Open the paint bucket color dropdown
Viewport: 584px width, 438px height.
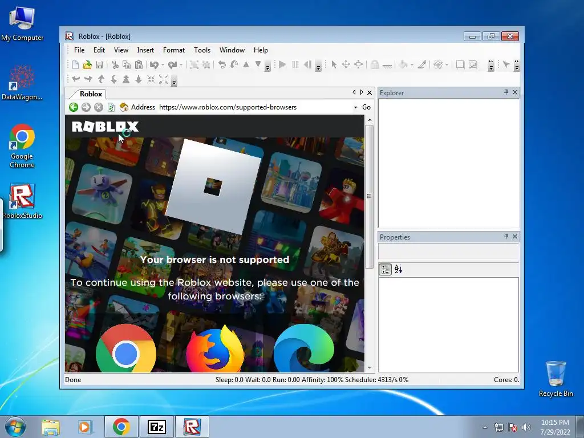pos(412,65)
